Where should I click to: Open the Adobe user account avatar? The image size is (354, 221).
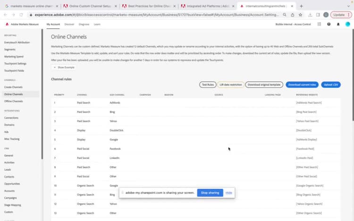coord(348,24)
